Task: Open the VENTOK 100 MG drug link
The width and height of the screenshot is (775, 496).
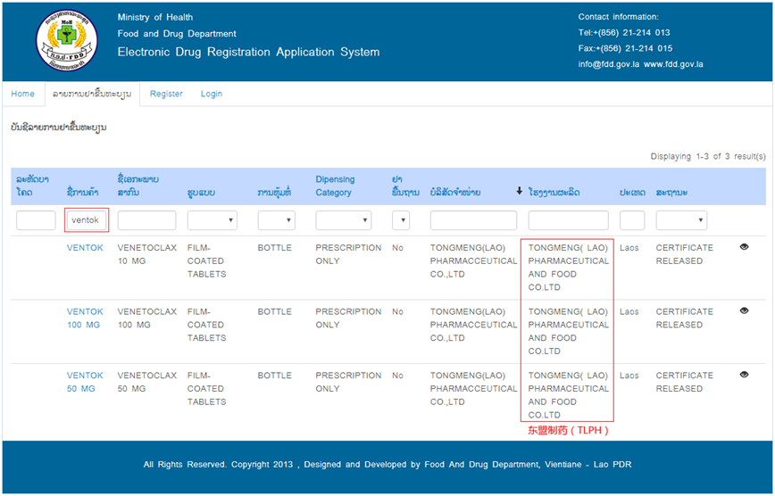Action: click(85, 318)
